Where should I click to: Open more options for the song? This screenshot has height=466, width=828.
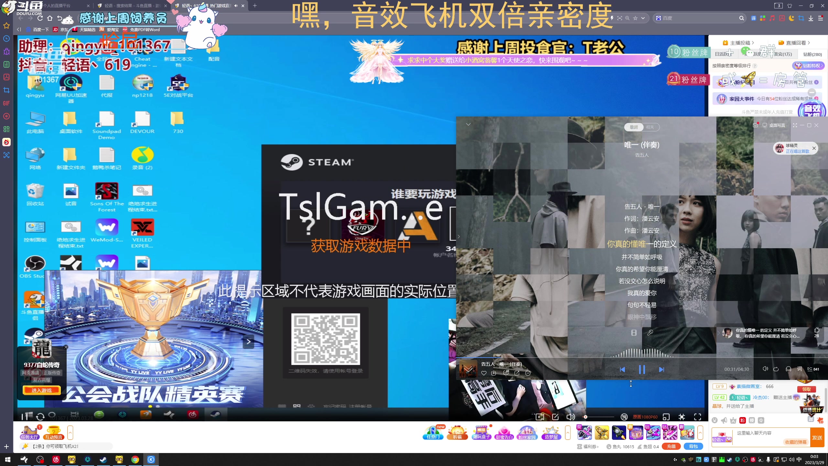528,373
